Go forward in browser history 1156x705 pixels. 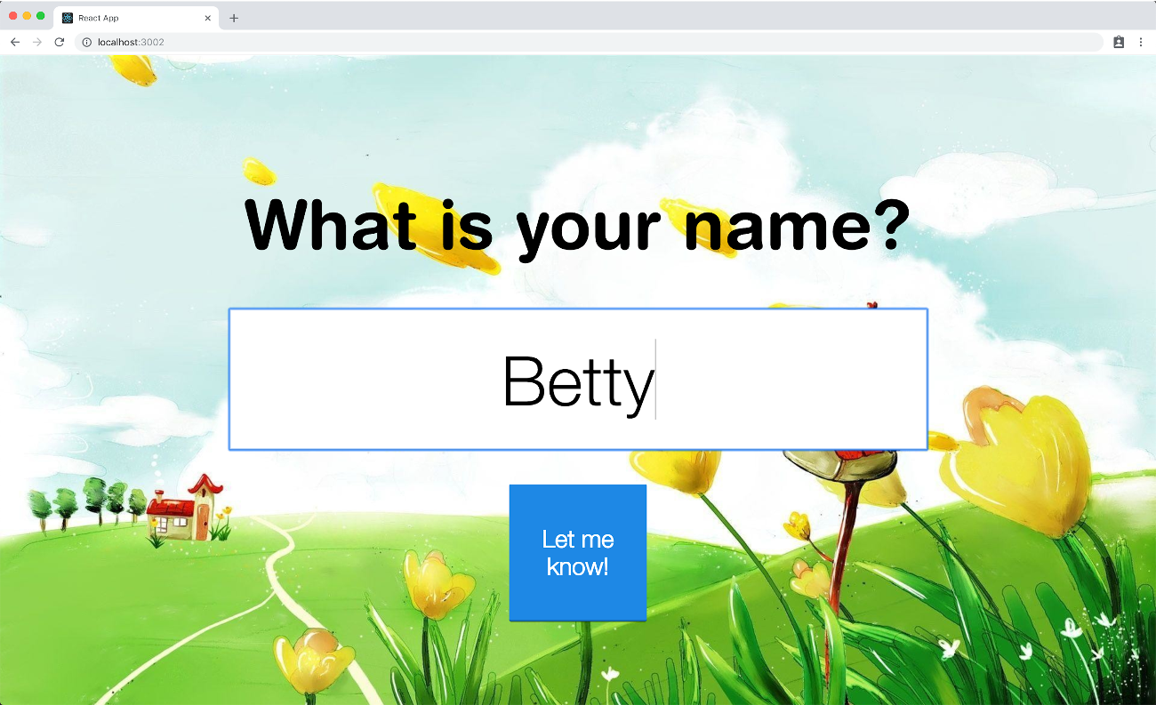pyautogui.click(x=37, y=42)
